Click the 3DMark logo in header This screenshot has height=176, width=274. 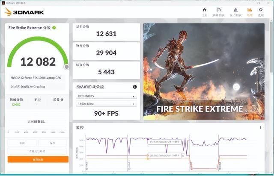pos(24,12)
